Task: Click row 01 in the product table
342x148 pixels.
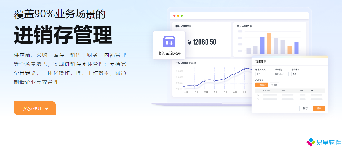Action: 290,95
